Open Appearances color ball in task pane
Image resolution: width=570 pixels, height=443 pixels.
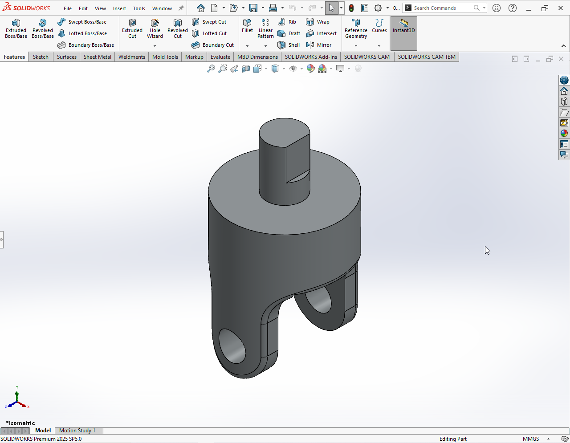click(x=564, y=134)
